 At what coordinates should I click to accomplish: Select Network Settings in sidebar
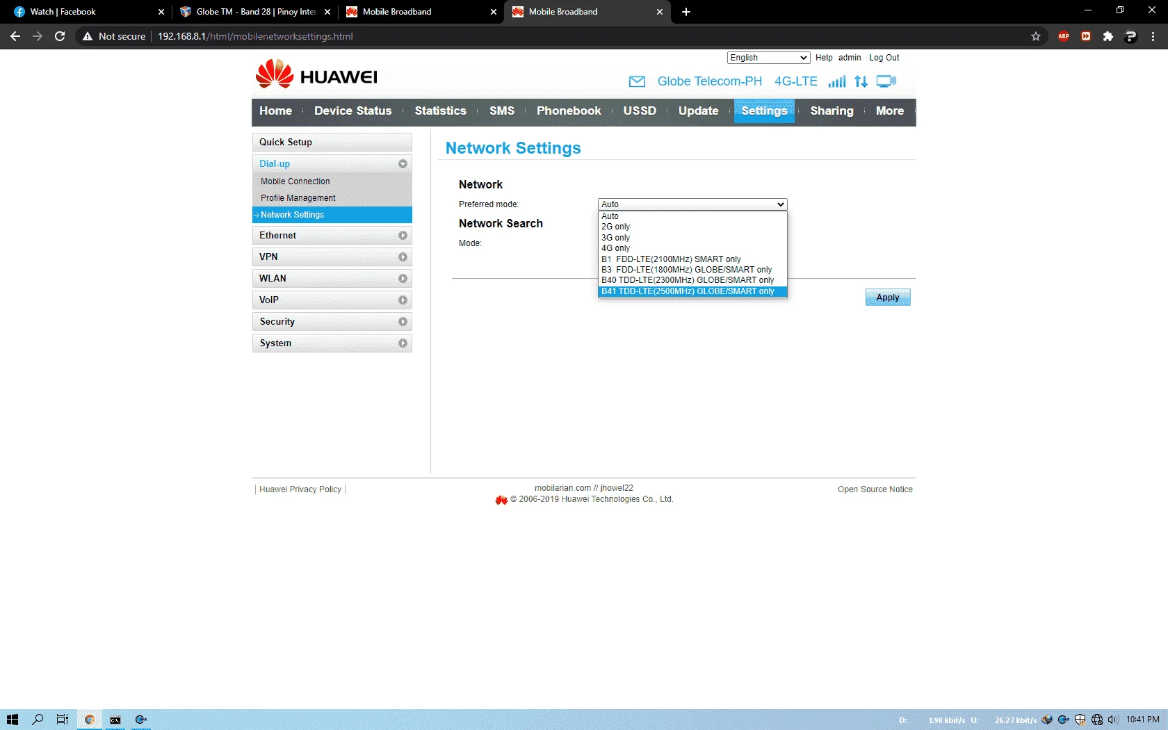coord(332,215)
